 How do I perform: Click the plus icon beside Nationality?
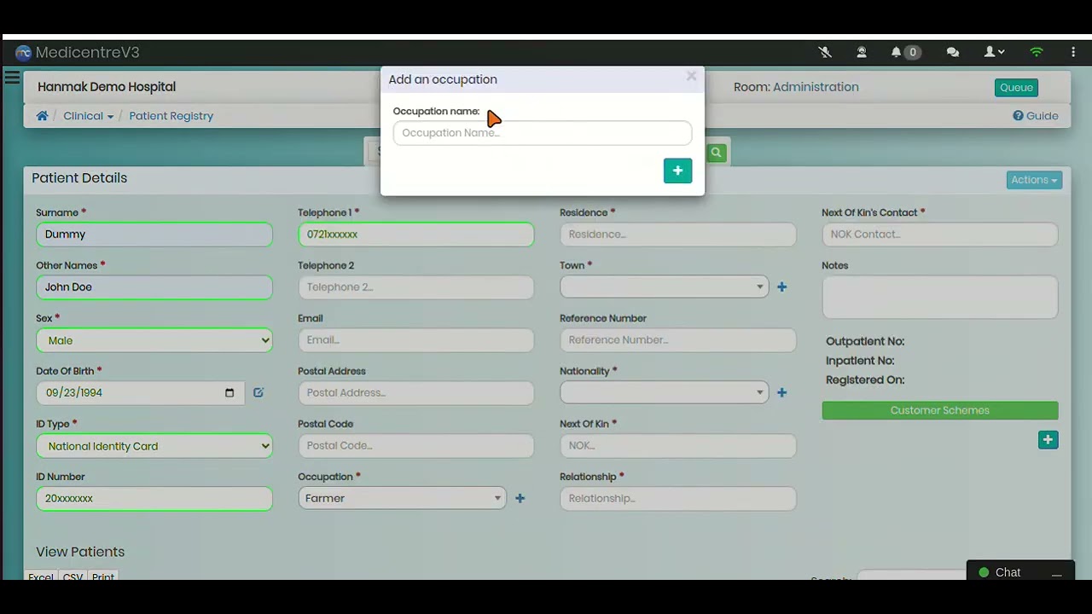[782, 393]
